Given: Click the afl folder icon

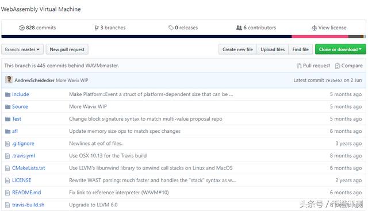Looking at the screenshot, I should pos(7,131).
